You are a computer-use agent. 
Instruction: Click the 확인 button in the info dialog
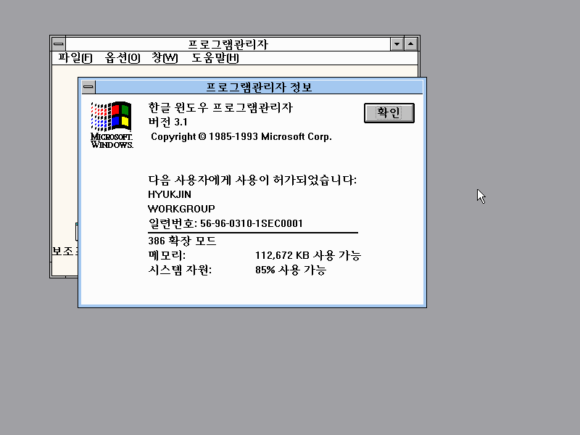(x=389, y=113)
